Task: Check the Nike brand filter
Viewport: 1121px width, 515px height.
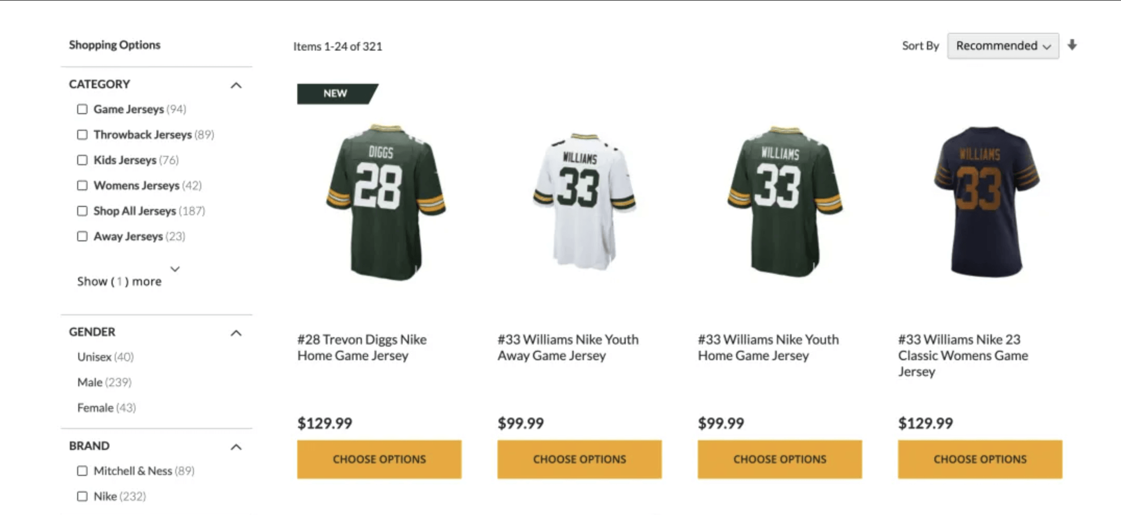Action: (x=82, y=497)
